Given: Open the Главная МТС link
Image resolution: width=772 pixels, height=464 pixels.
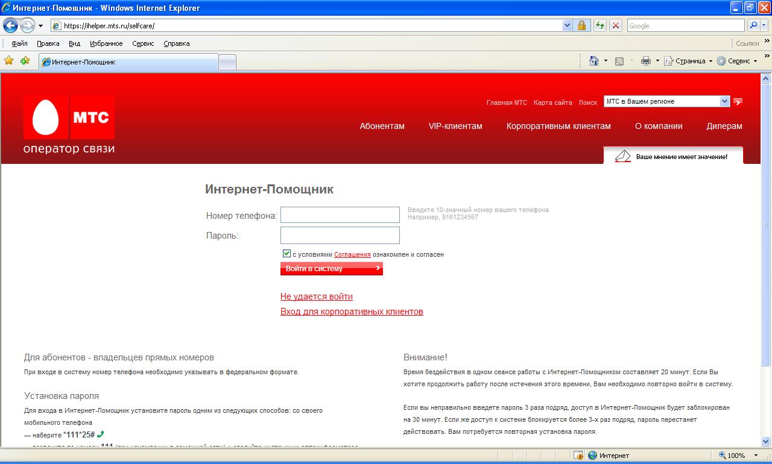Looking at the screenshot, I should tap(507, 102).
